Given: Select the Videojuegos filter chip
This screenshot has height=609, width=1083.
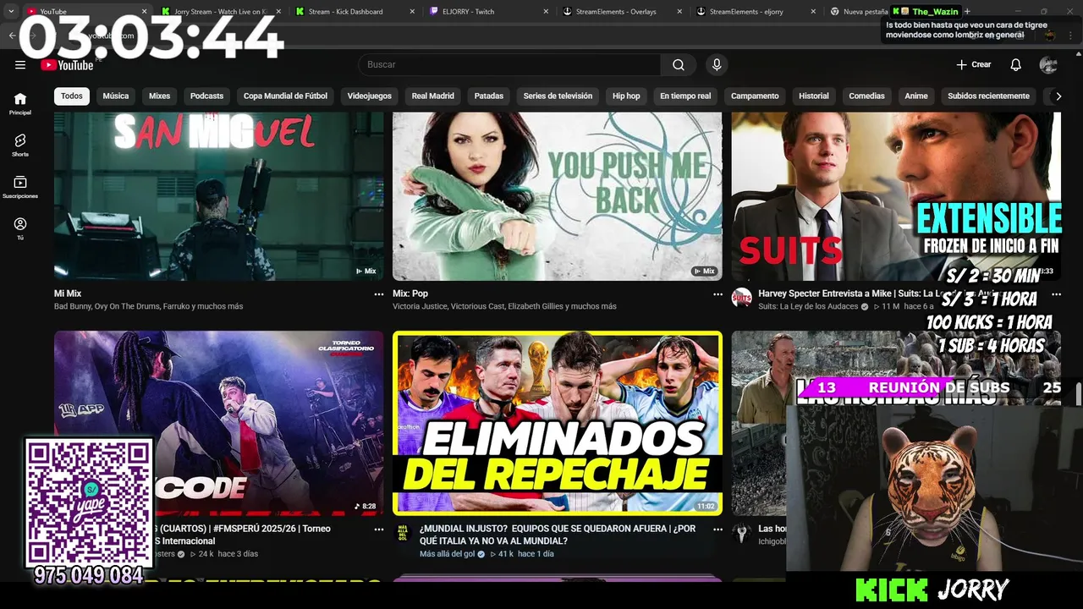Looking at the screenshot, I should click(x=370, y=96).
